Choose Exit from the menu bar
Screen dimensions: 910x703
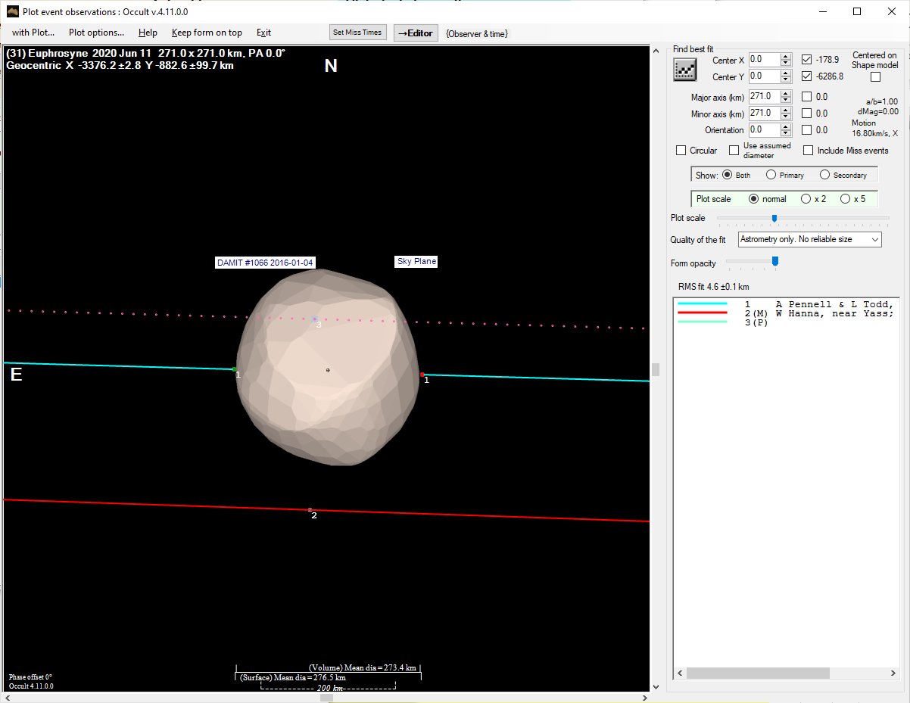(x=263, y=33)
